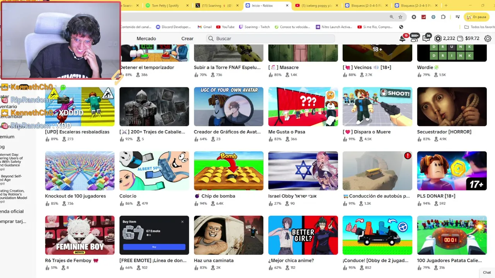The height and width of the screenshot is (278, 495).
Task: Open the browser extensions puzzle icon
Action: [x=443, y=17]
